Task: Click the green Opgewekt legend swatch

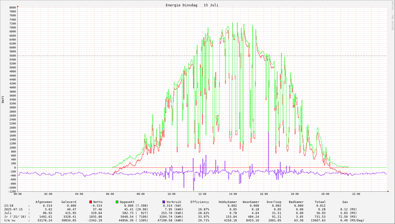Action: tap(117, 202)
